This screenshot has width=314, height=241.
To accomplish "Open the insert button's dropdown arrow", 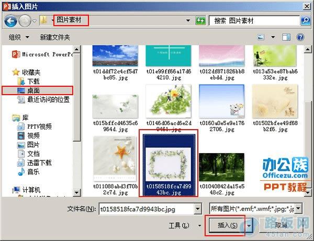I will [249, 225].
